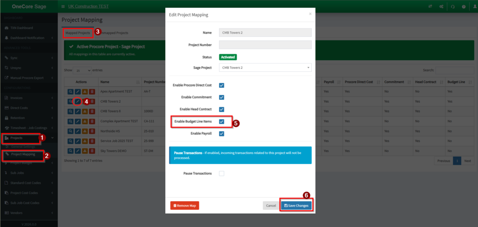Open Manual Procore Export sidebar item
The width and height of the screenshot is (478, 227).
pyautogui.click(x=28, y=78)
